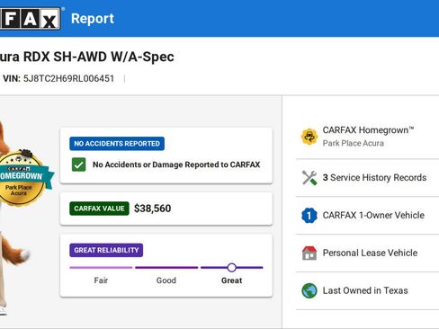
Task: Open Last Owned in Texas details
Action: coord(365,290)
